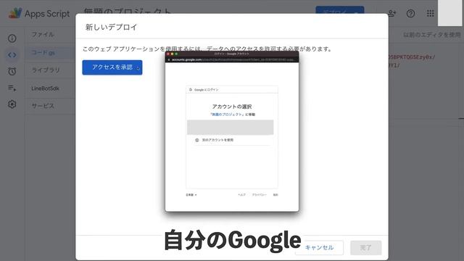Screen dimensions: 464x261
Task: Open the 日本語 language dropdown
Action: (191, 195)
